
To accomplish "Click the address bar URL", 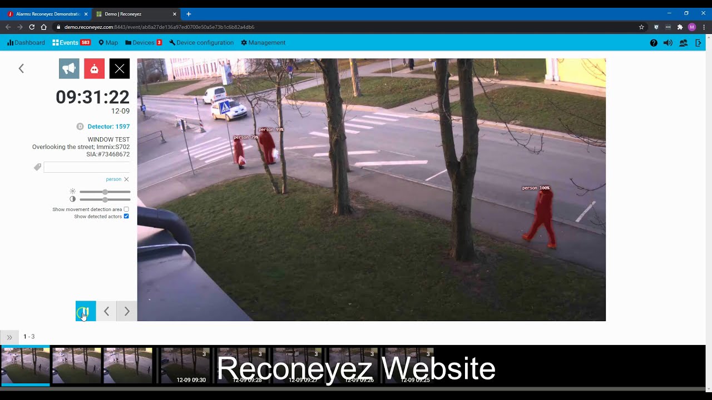I will pos(159,27).
